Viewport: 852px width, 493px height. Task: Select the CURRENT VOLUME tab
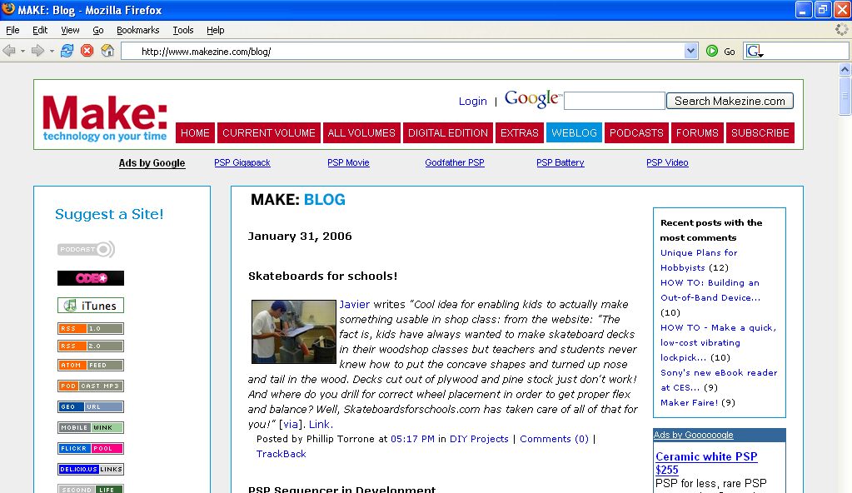268,132
